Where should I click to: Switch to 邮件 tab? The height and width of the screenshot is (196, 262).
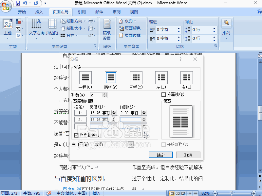point(99,12)
